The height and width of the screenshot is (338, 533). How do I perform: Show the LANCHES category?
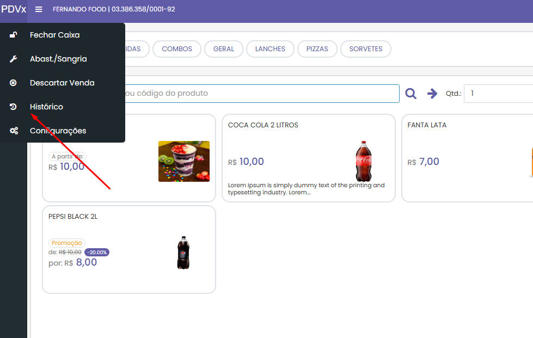coord(270,49)
